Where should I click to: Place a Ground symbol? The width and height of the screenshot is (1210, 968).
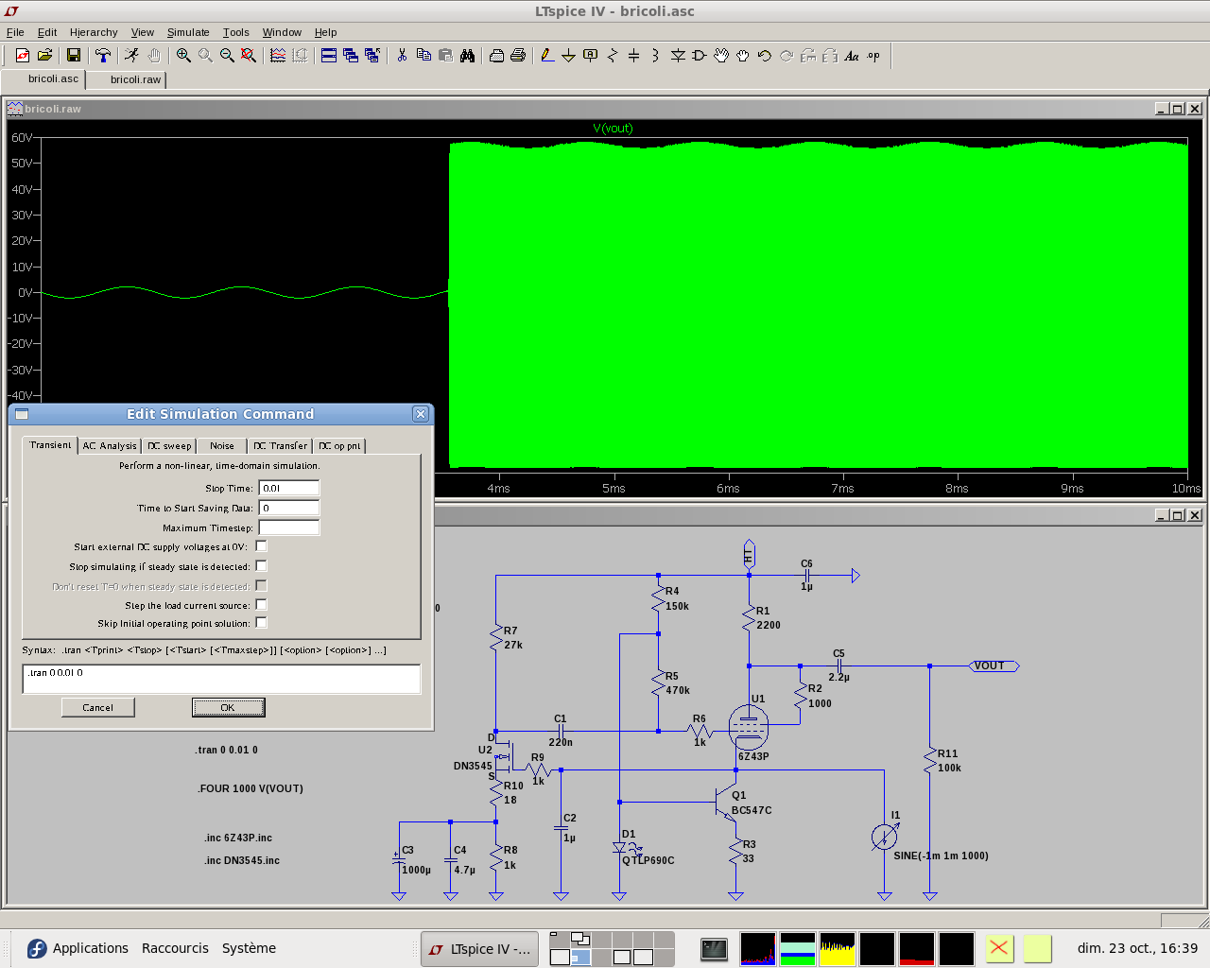click(569, 56)
